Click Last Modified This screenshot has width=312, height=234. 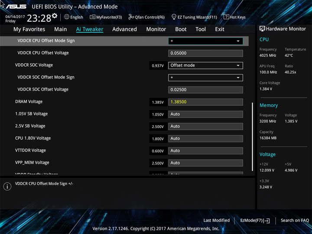click(x=217, y=221)
